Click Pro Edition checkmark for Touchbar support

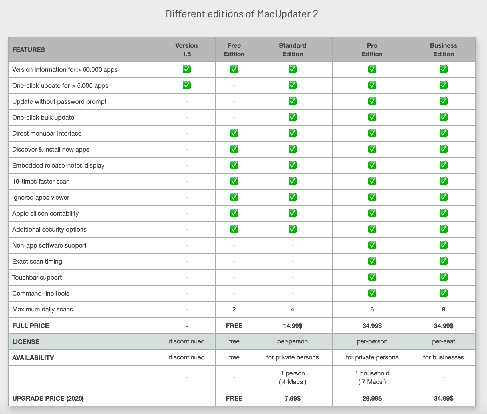[372, 277]
